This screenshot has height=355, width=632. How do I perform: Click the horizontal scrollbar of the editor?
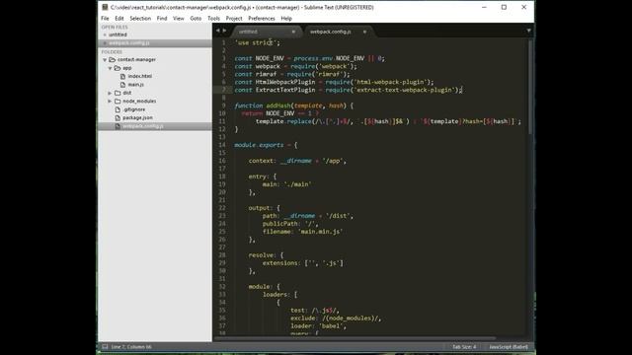pos(355,338)
